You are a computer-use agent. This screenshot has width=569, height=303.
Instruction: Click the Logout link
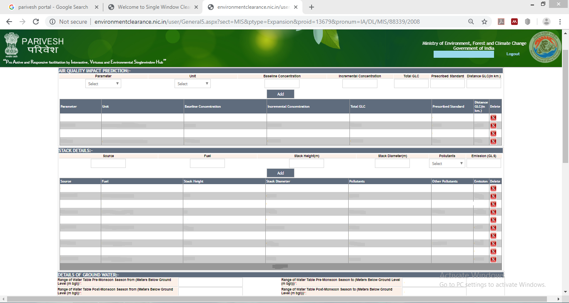coord(513,54)
